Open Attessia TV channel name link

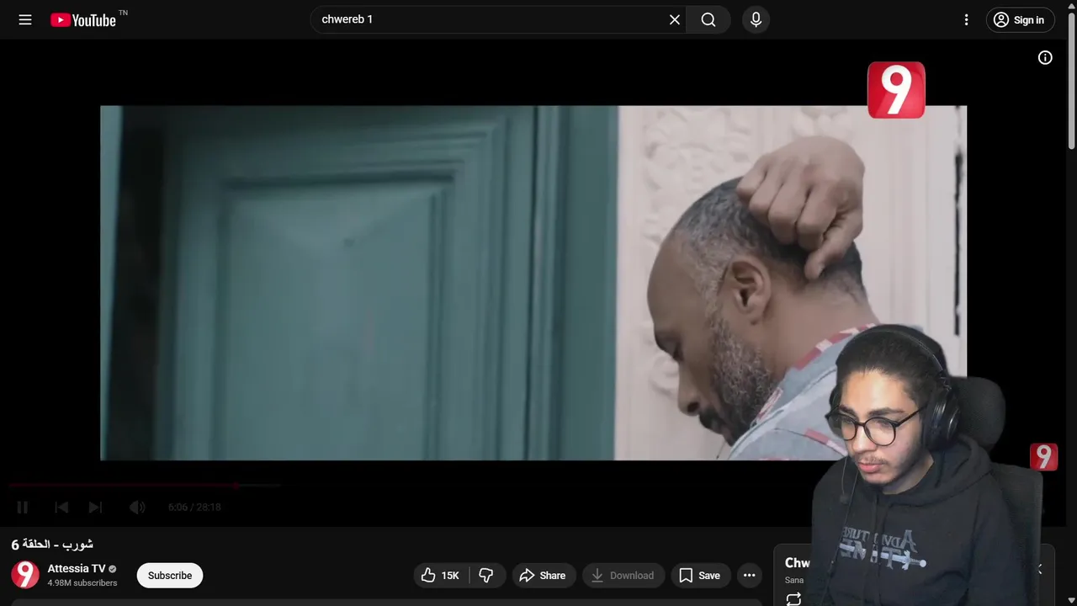click(x=76, y=568)
